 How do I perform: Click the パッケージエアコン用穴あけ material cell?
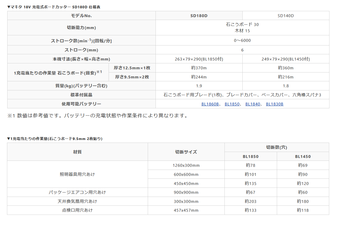(x=78, y=192)
